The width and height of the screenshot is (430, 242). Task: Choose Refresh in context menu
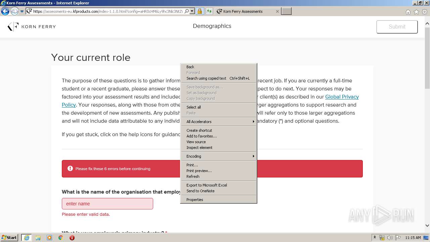coord(219,176)
